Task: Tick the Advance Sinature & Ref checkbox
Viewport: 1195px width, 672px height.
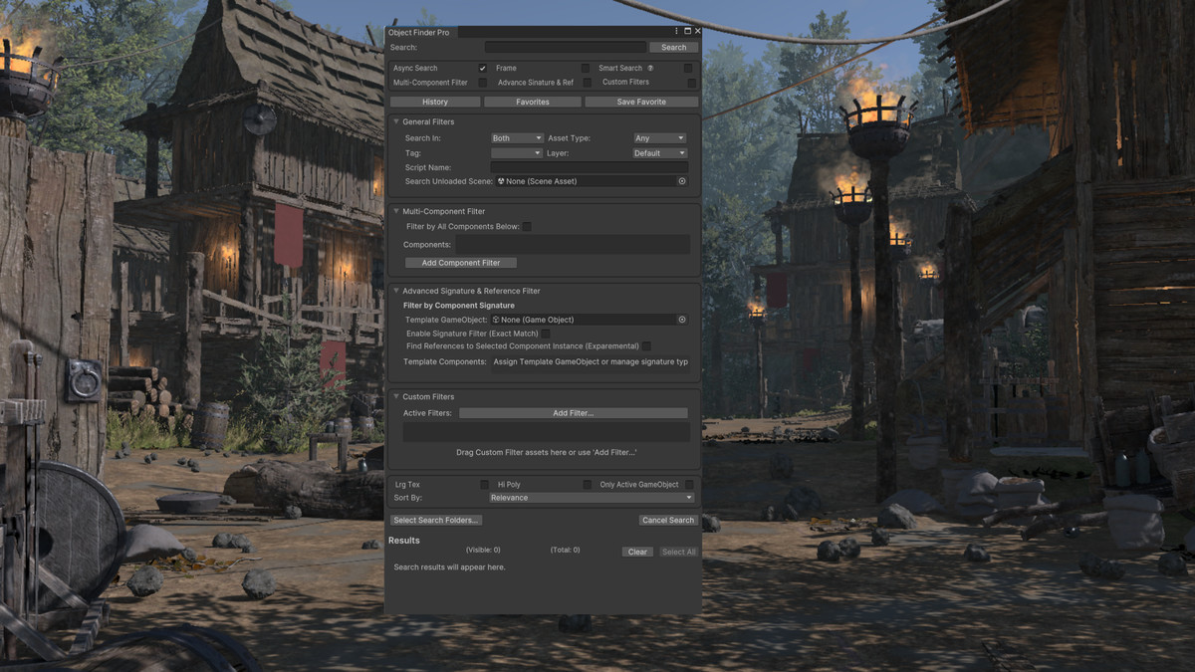Action: (x=588, y=83)
